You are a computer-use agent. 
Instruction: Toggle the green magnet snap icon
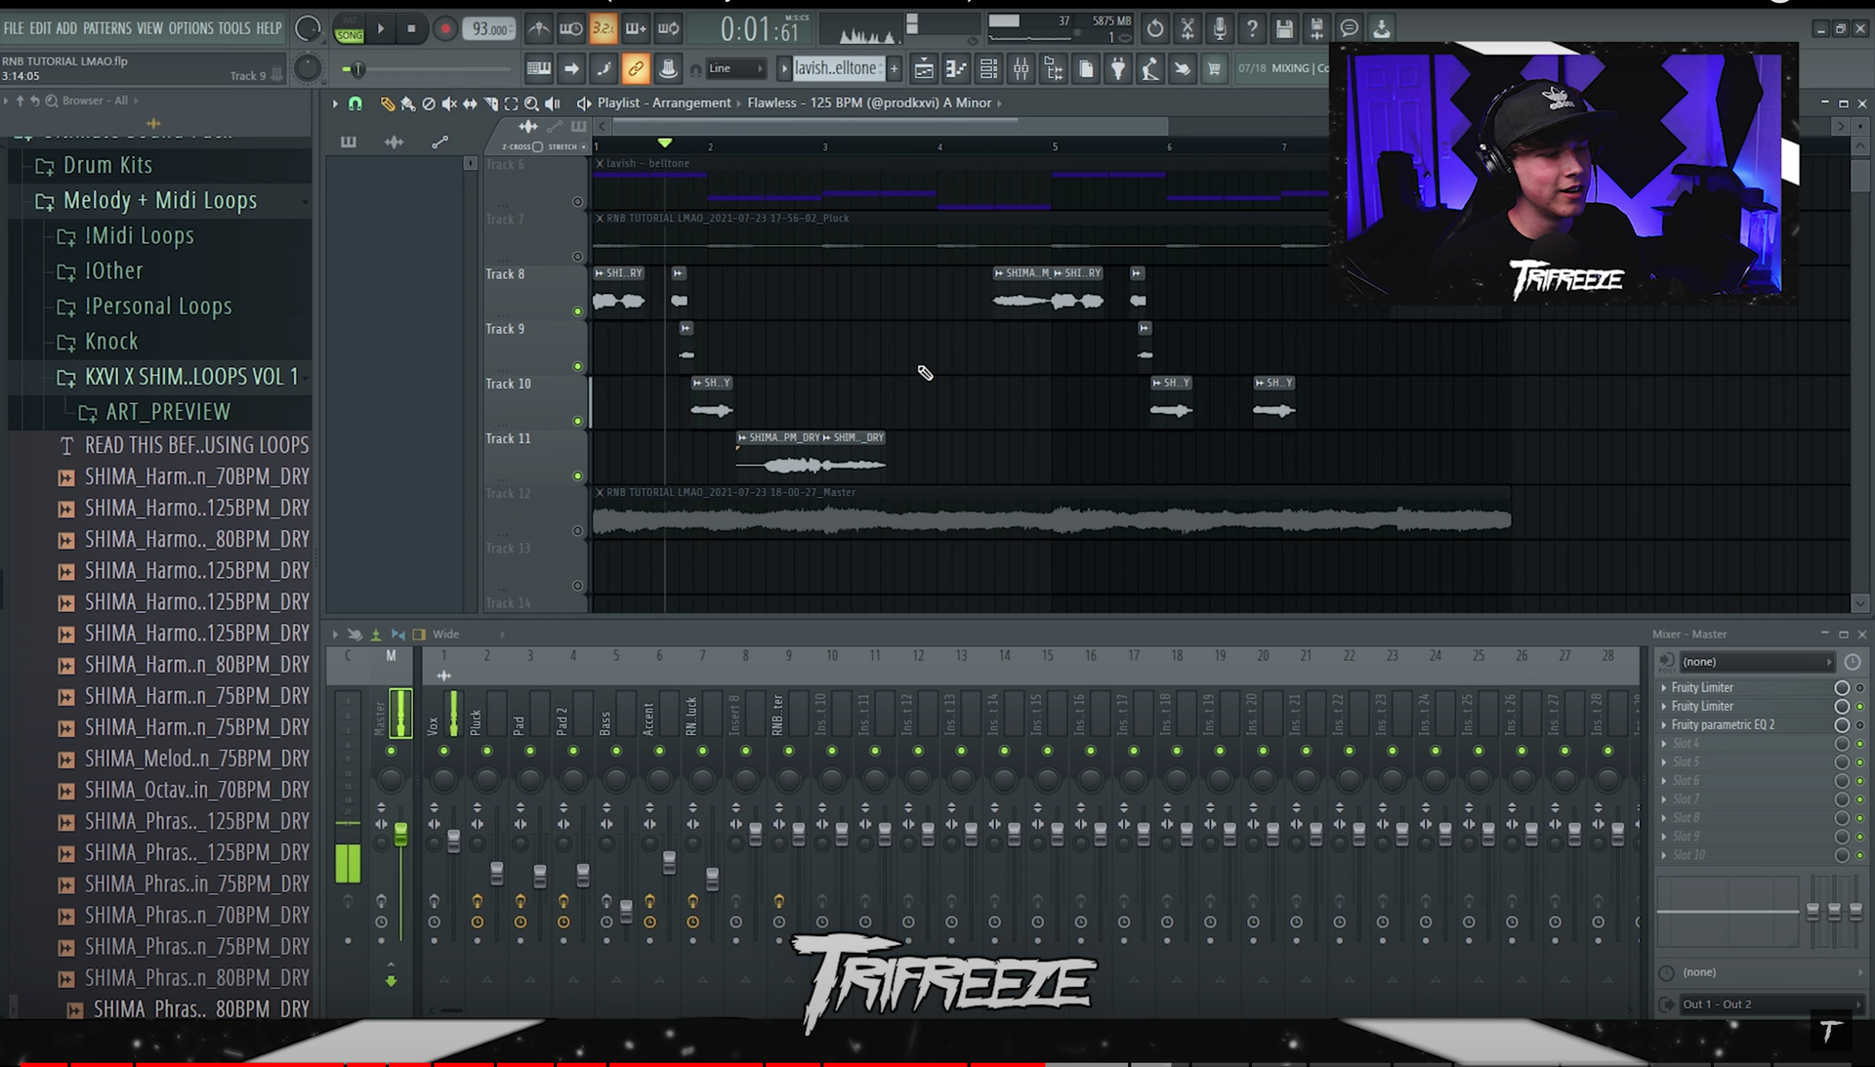(355, 103)
